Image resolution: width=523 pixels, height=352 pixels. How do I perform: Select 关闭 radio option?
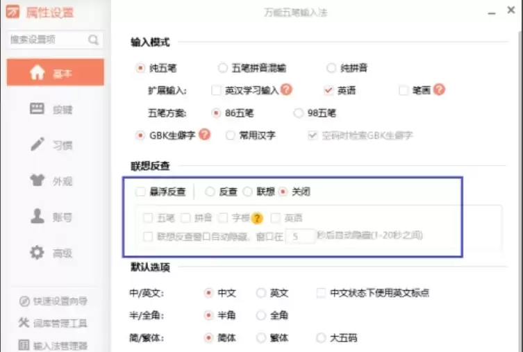(x=283, y=192)
